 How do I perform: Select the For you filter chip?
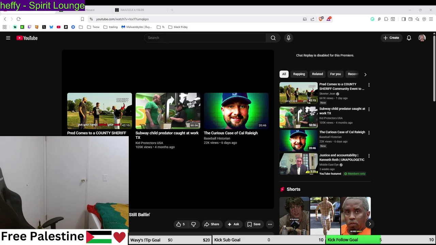pos(336,74)
